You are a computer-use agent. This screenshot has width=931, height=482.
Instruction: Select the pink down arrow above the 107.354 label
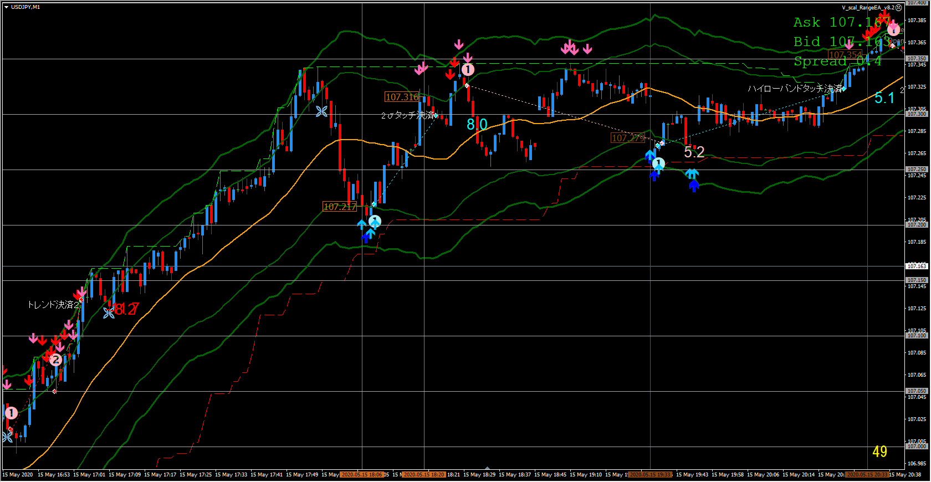coord(849,45)
